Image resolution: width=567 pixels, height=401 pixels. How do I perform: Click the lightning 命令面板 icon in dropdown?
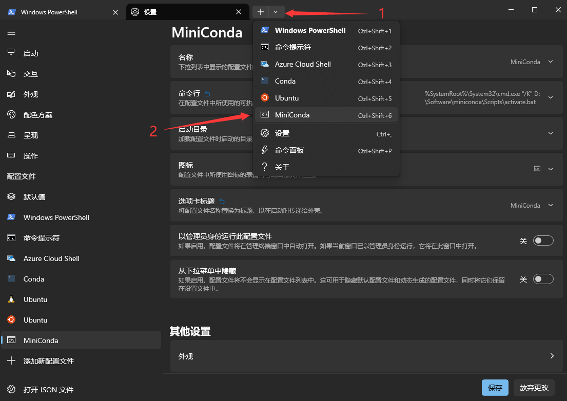pyautogui.click(x=265, y=150)
